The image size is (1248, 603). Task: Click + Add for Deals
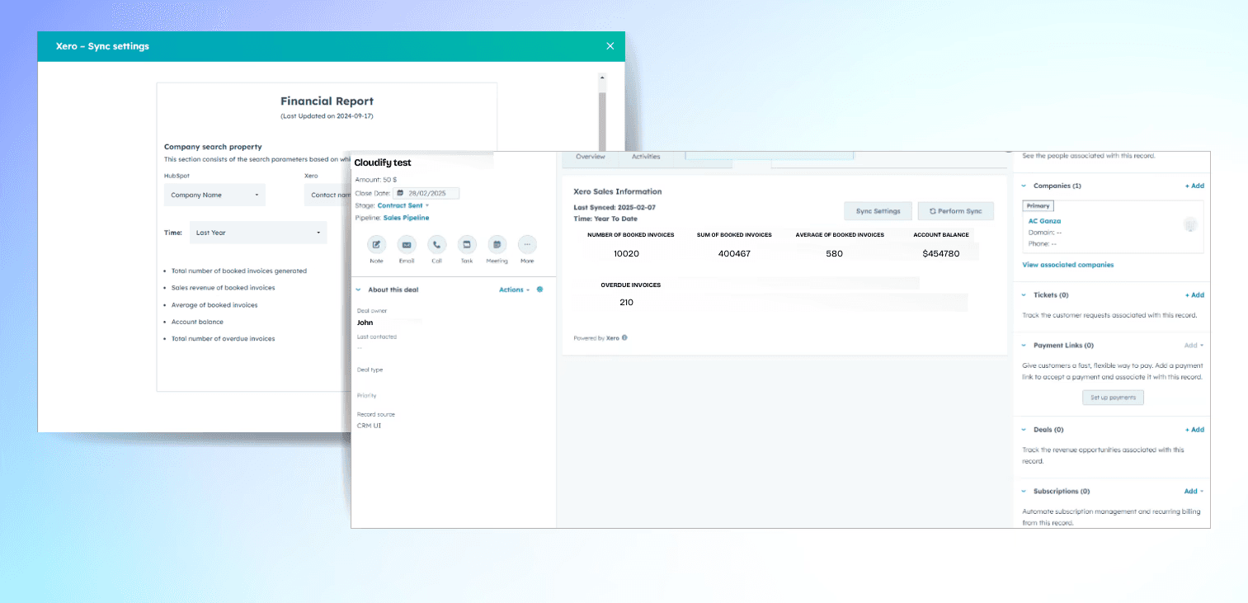1194,430
